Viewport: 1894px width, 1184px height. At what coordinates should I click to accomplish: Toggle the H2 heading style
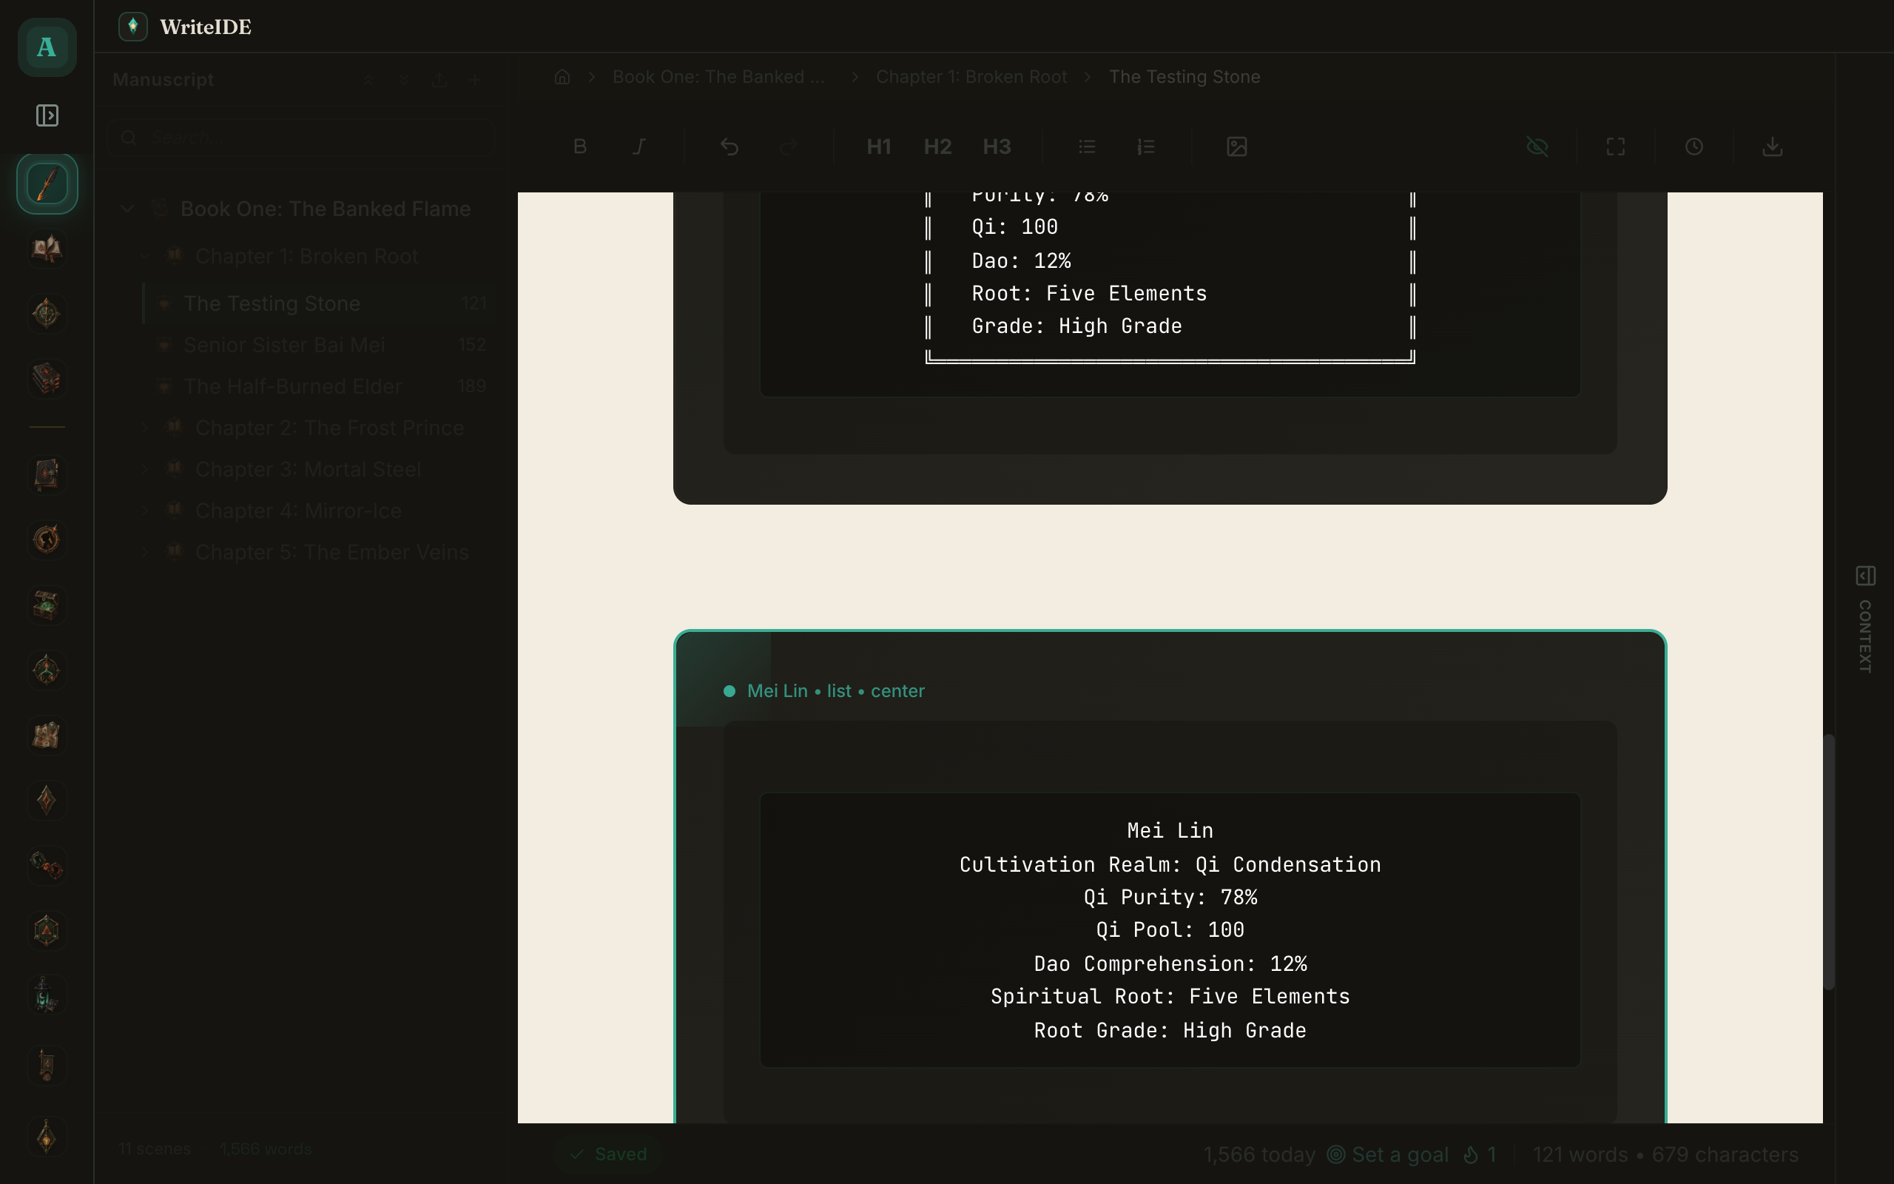pos(937,147)
